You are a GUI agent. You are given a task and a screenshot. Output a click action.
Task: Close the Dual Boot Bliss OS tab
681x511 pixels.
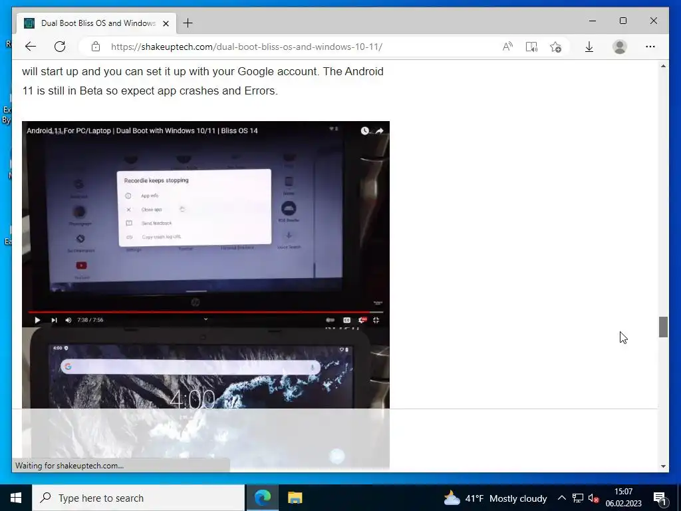[166, 23]
